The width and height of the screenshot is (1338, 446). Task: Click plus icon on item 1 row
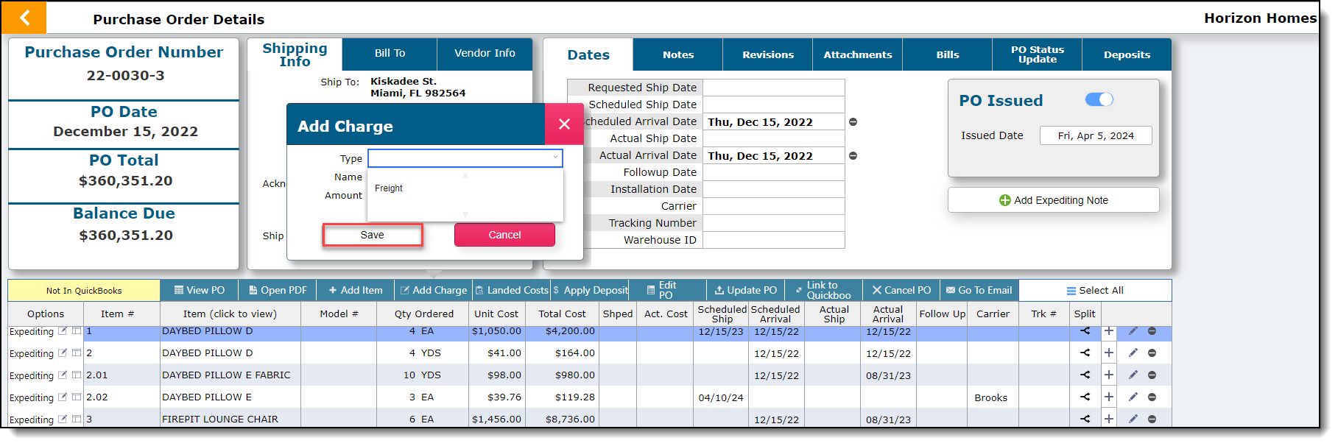pyautogui.click(x=1108, y=331)
